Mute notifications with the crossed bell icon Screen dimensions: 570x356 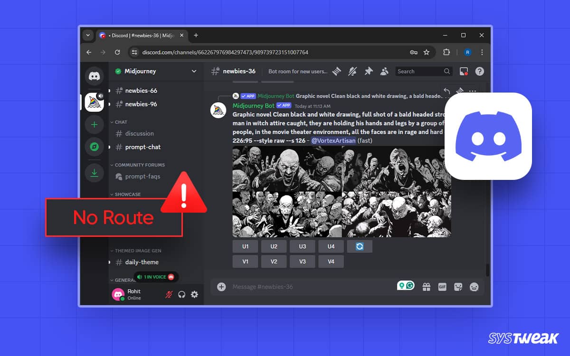352,71
